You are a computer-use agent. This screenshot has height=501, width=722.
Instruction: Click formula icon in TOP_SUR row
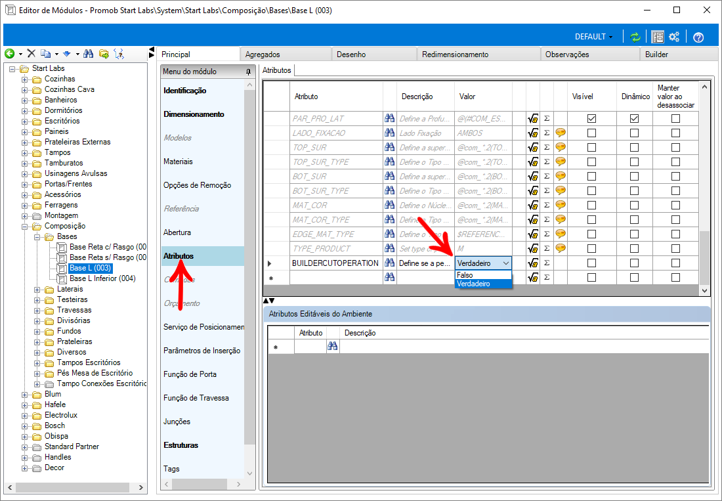click(533, 148)
